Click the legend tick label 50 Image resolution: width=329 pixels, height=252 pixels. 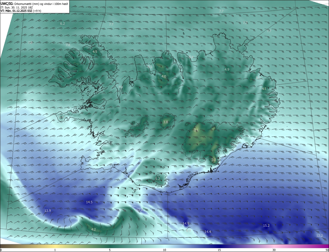tap(327, 250)
